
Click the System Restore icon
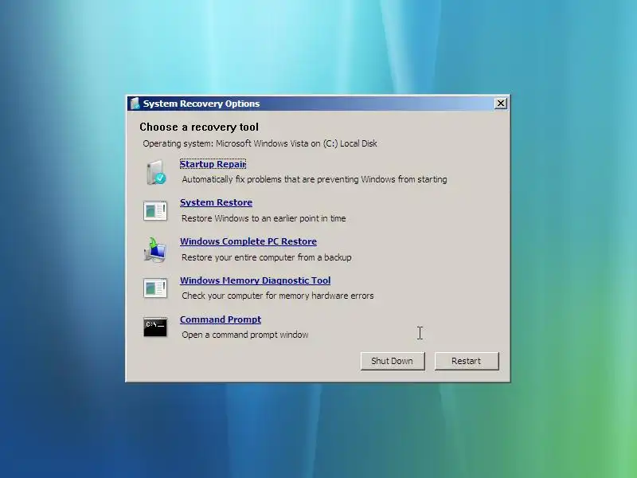pyautogui.click(x=155, y=211)
